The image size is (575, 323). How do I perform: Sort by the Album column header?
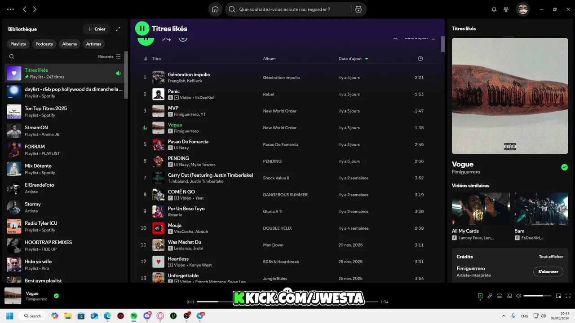[269, 59]
